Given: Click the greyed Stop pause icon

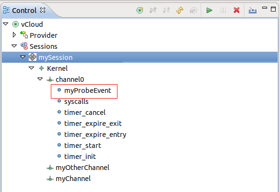Looking at the screenshot, I should click(223, 11).
